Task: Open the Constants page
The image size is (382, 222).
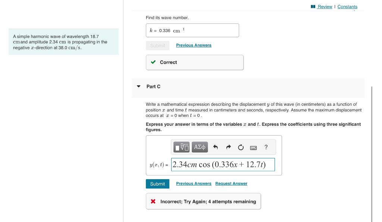Action: 347,6
